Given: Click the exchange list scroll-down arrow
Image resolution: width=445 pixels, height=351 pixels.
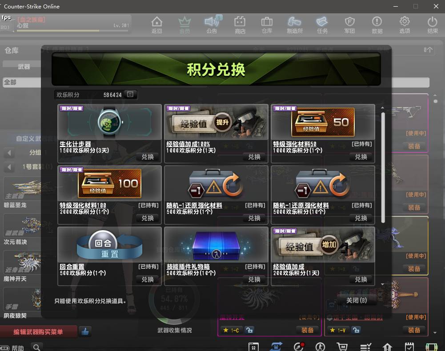Looking at the screenshot, I should point(383,284).
